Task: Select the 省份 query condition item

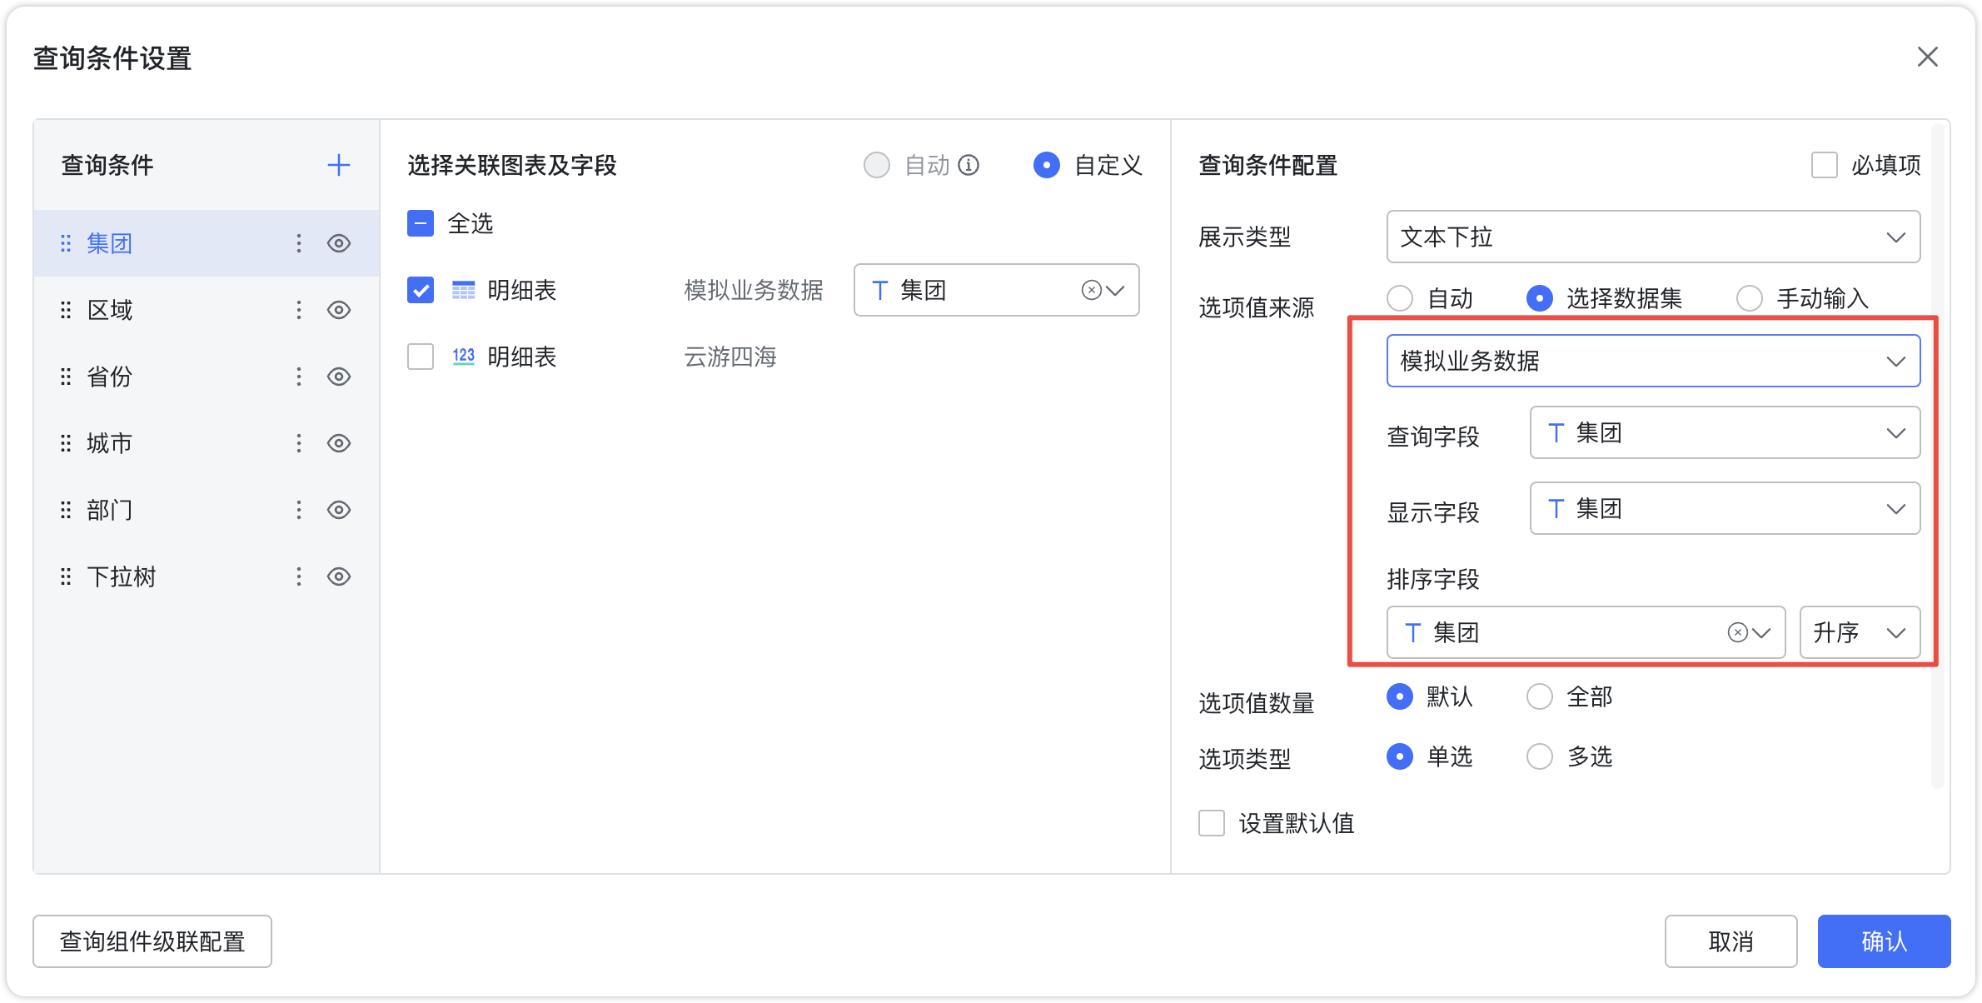Action: coord(207,377)
